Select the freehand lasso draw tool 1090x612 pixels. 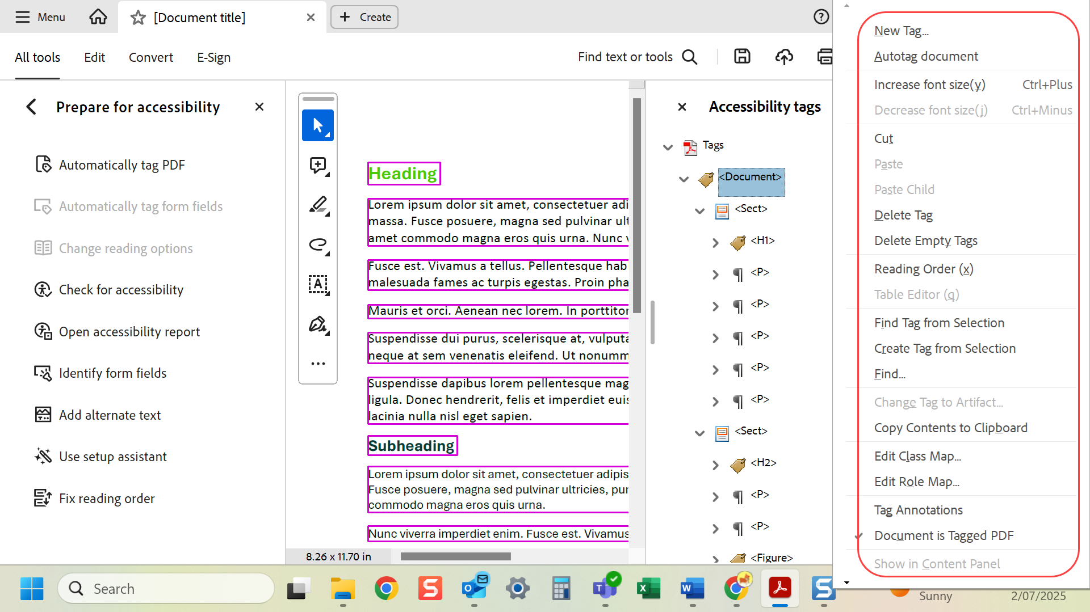point(318,245)
